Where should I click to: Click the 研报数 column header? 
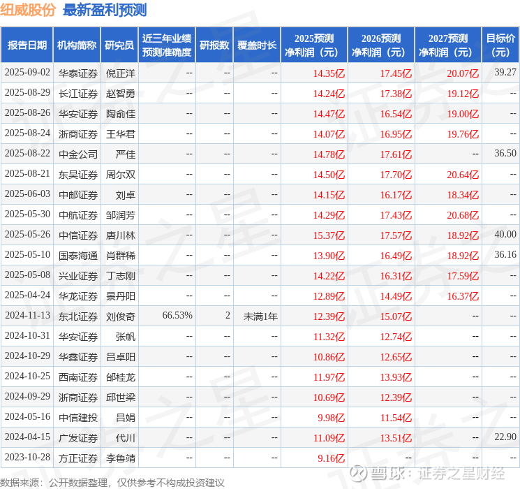point(214,45)
